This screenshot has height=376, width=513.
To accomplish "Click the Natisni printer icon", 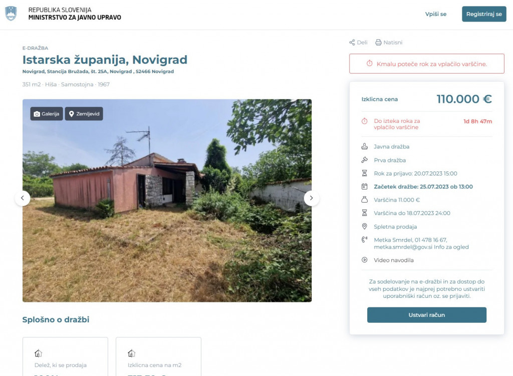I will [x=378, y=42].
